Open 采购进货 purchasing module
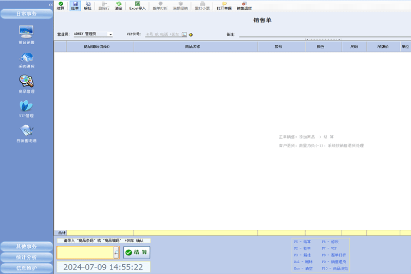411x274 pixels. [x=26, y=60]
